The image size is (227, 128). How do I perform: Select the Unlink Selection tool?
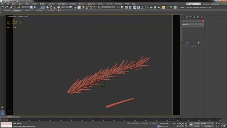(x=15, y=7)
